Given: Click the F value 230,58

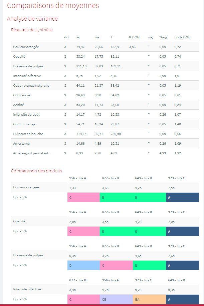Looking at the screenshot, I should pos(116,134).
